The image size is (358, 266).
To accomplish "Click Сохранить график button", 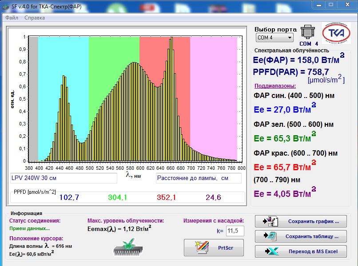I will click(301, 221).
